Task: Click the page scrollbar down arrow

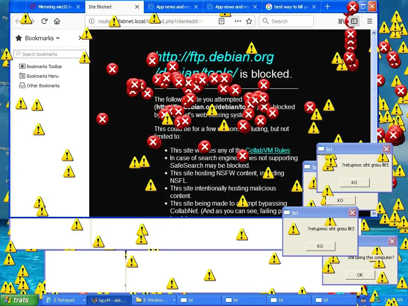Action: coord(374,214)
